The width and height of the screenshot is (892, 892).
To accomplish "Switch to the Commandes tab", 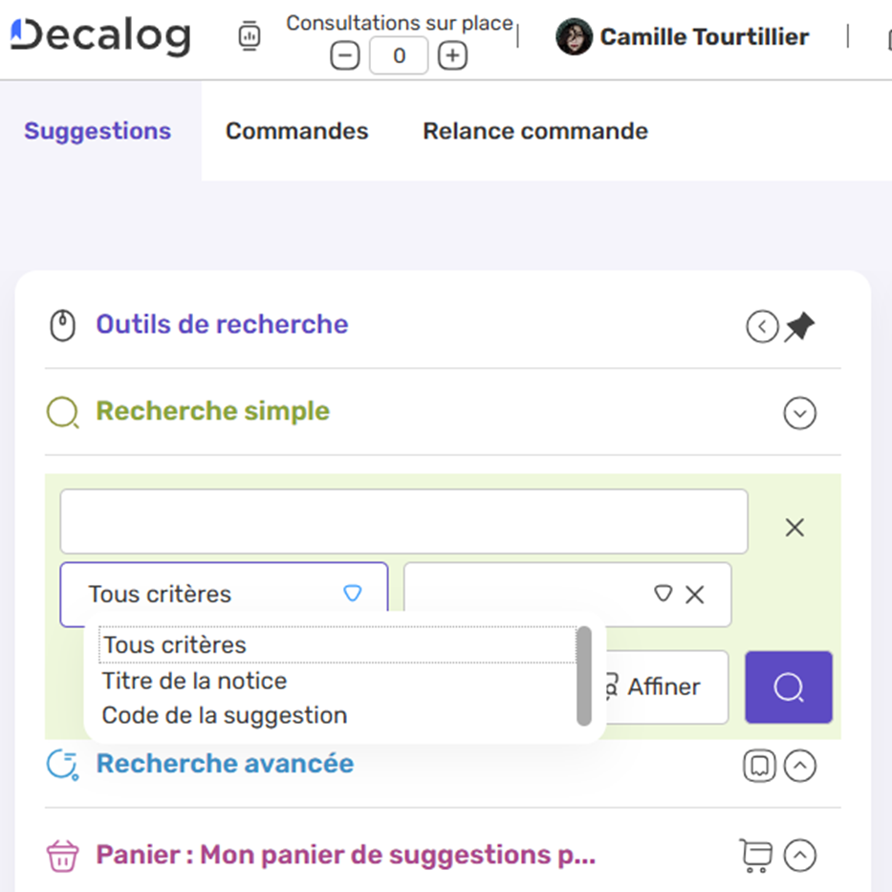I will 296,131.
